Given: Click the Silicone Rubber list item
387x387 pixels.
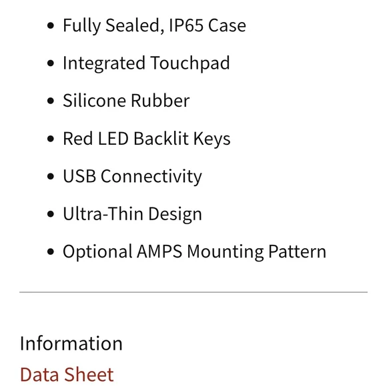Looking at the screenshot, I should pos(126,101).
